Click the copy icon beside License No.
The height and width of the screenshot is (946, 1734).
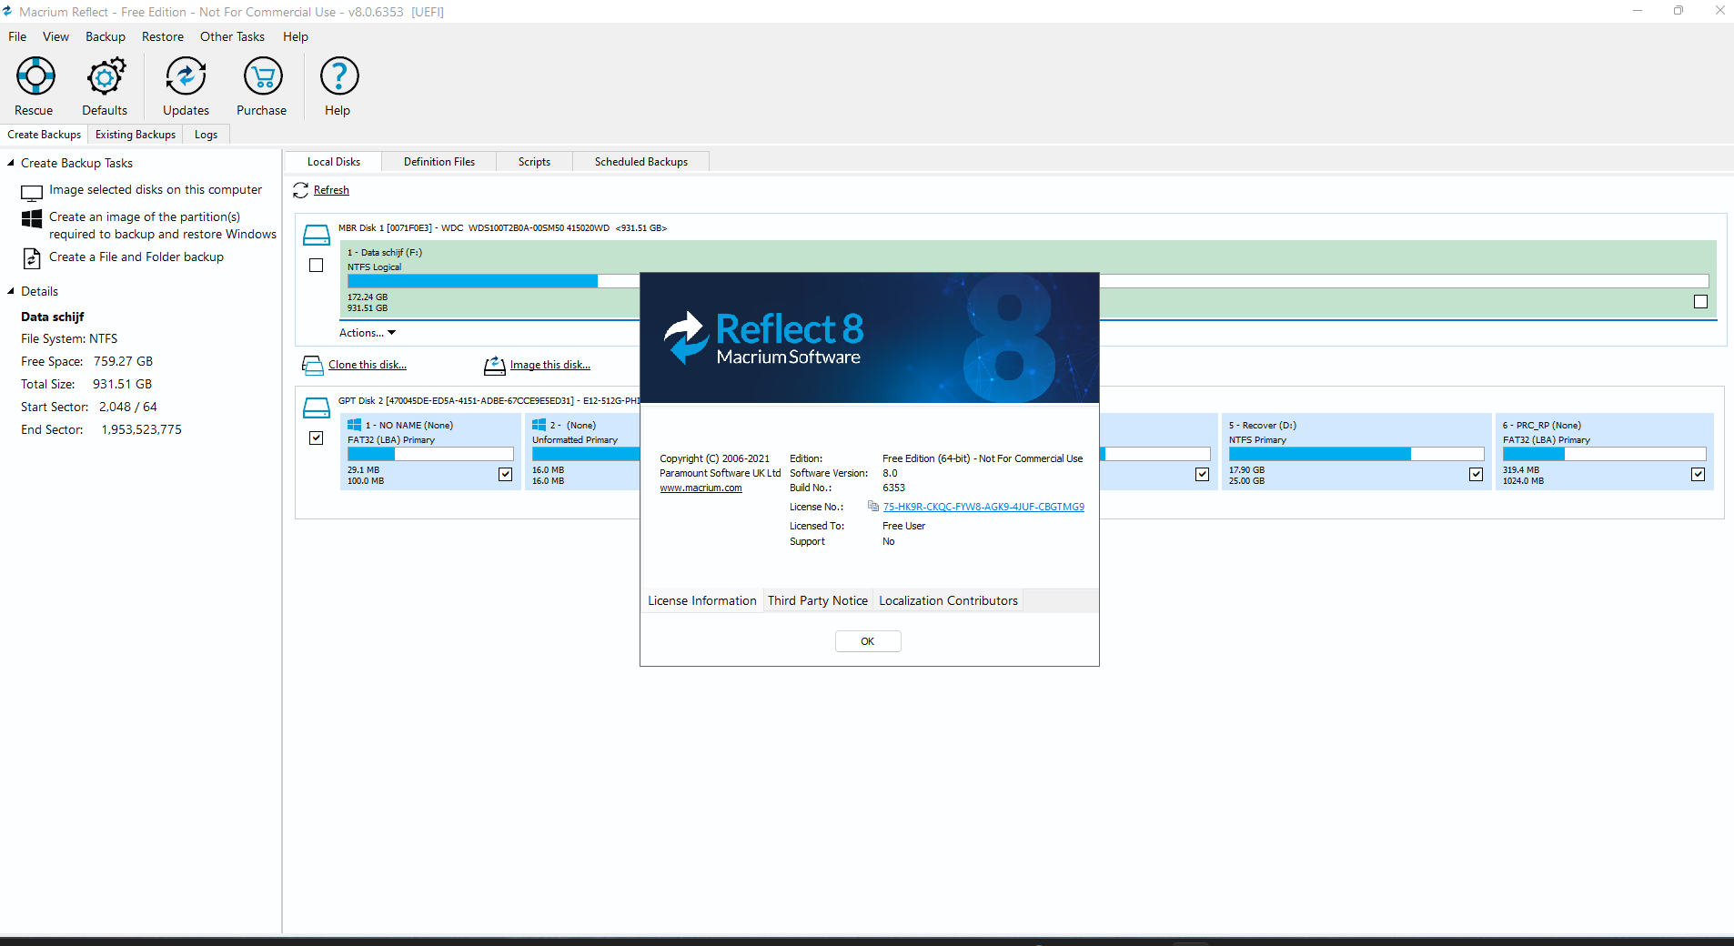(x=873, y=507)
